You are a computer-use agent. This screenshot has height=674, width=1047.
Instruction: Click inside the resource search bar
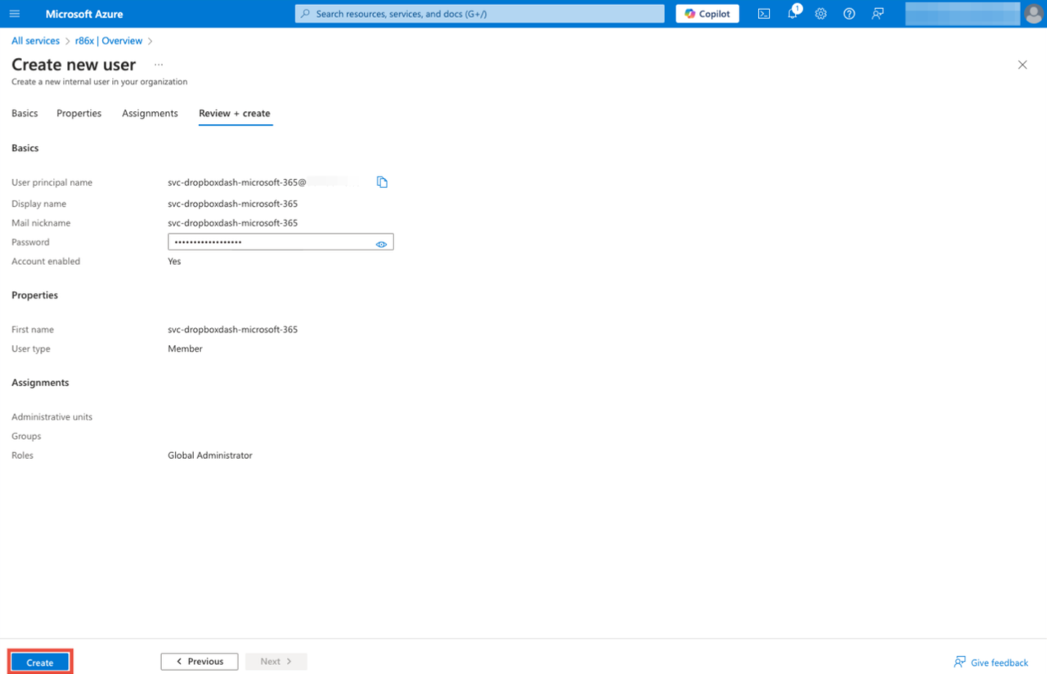tap(479, 13)
